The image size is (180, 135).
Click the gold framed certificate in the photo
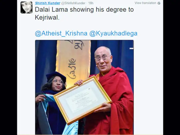coord(82,100)
